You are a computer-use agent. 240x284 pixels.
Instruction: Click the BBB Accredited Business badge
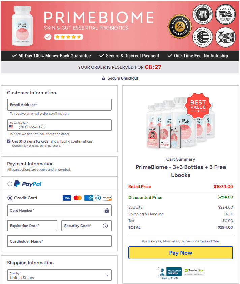click(170, 273)
